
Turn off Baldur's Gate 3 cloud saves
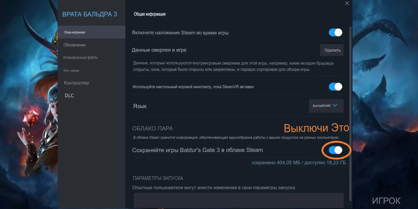335,150
